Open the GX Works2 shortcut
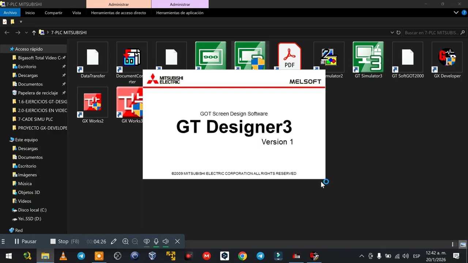Viewport: 468px width, 263px height. click(93, 105)
